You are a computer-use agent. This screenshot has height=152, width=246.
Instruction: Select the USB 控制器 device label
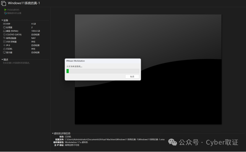click(11, 42)
